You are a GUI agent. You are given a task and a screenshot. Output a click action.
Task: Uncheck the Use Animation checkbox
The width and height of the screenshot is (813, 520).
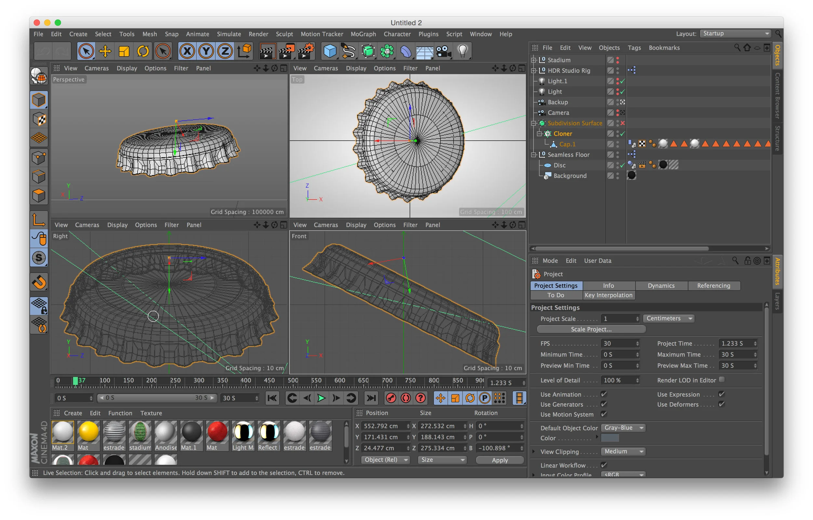click(x=604, y=394)
